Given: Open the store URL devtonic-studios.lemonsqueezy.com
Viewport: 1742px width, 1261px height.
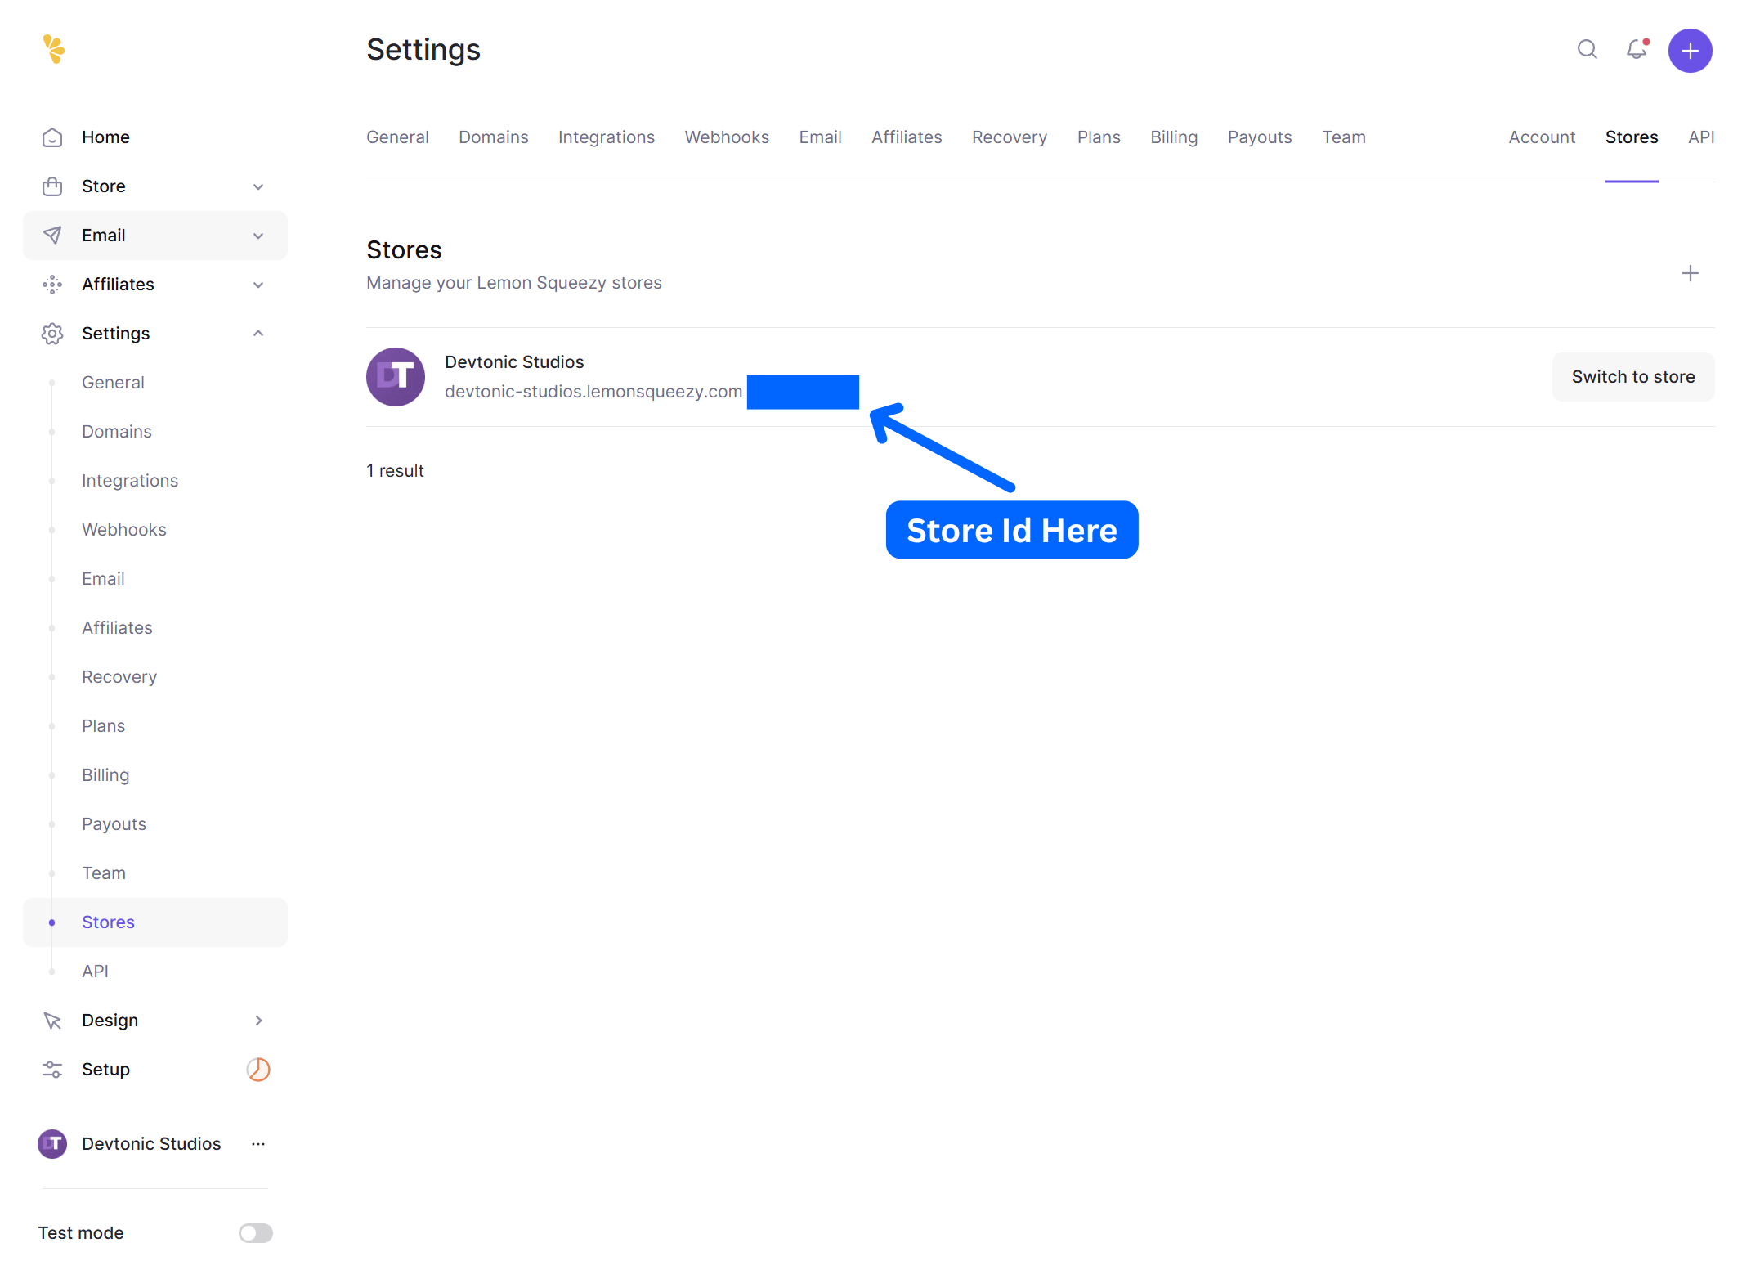Looking at the screenshot, I should [593, 392].
